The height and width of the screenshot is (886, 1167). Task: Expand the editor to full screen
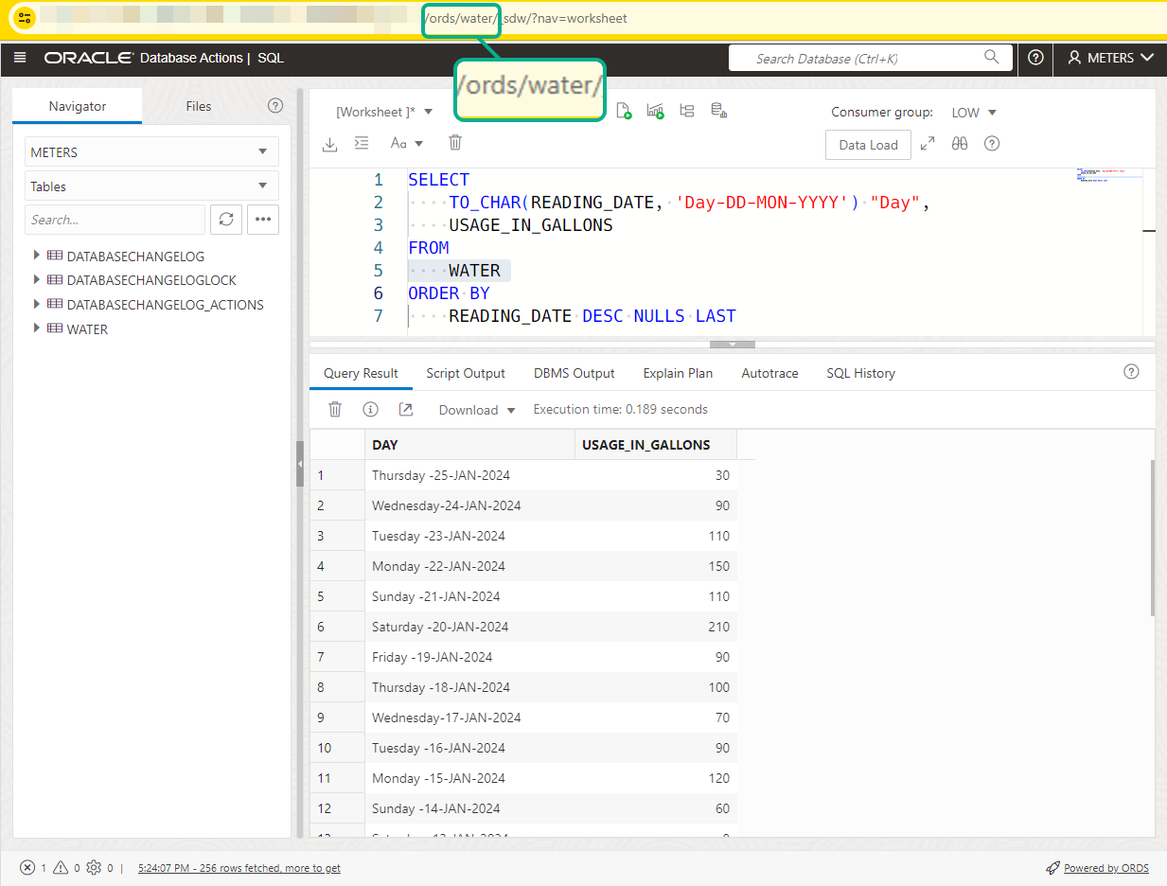click(928, 144)
